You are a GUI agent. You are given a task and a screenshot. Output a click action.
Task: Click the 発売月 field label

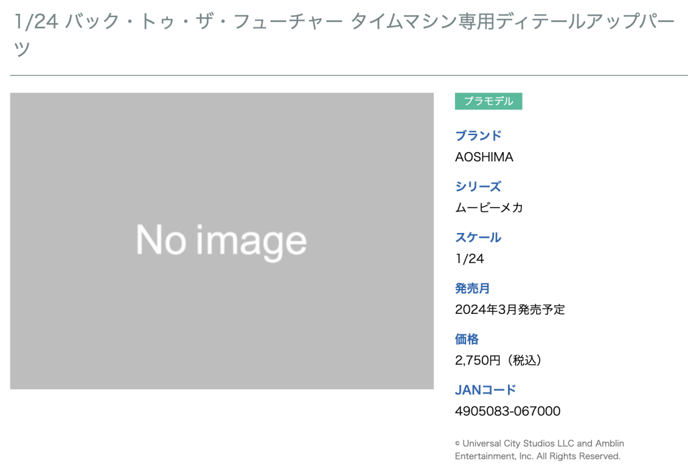coord(472,288)
